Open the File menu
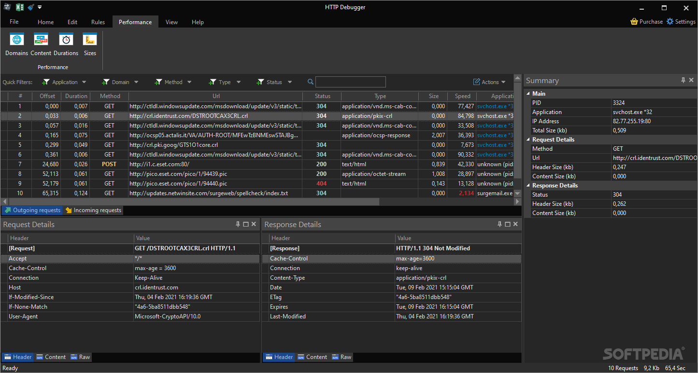 point(14,22)
